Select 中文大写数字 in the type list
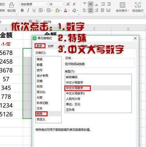 coord(74,88)
